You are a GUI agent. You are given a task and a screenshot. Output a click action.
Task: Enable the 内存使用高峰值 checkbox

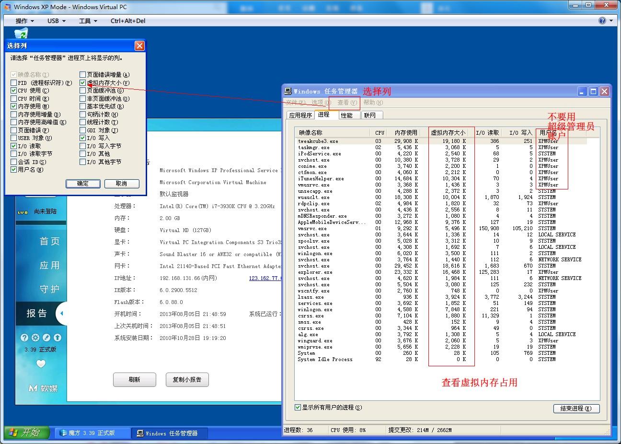(14, 122)
